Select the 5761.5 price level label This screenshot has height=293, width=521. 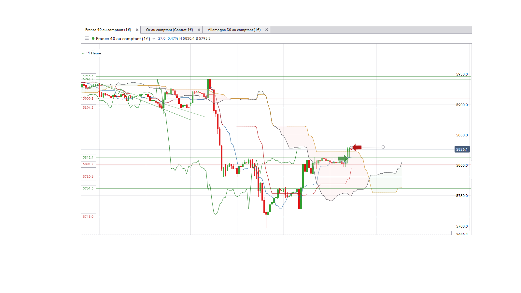[88, 188]
